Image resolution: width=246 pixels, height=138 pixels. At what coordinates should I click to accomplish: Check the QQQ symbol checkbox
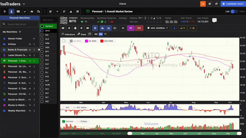coord(42,48)
